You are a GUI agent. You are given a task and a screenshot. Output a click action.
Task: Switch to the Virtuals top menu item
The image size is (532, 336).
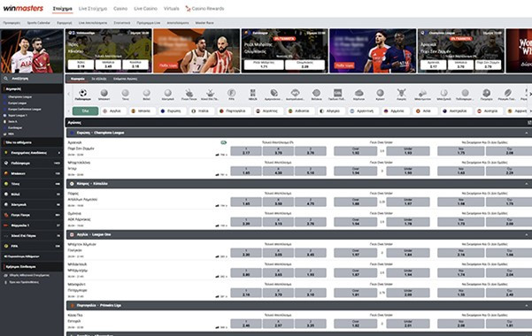[x=172, y=9]
